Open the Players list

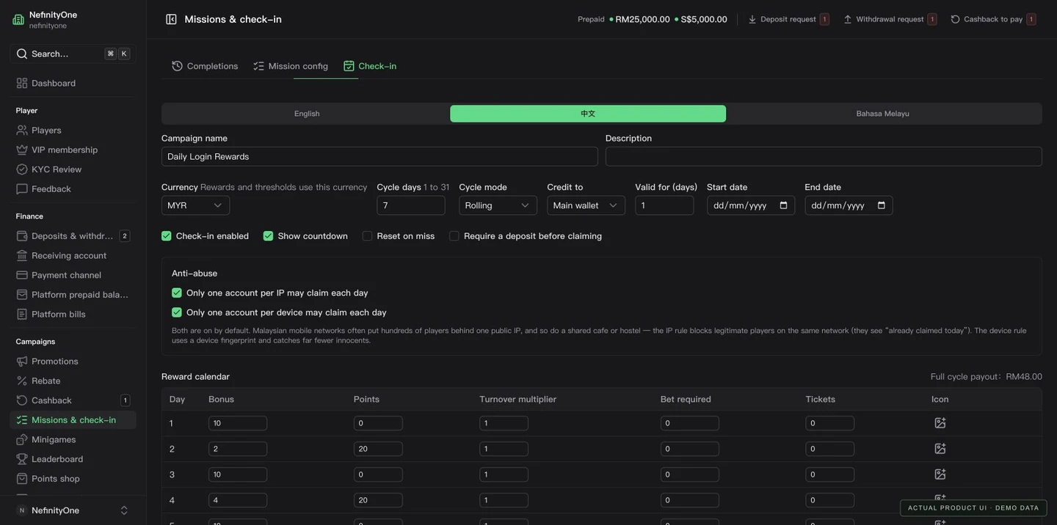click(x=73, y=130)
